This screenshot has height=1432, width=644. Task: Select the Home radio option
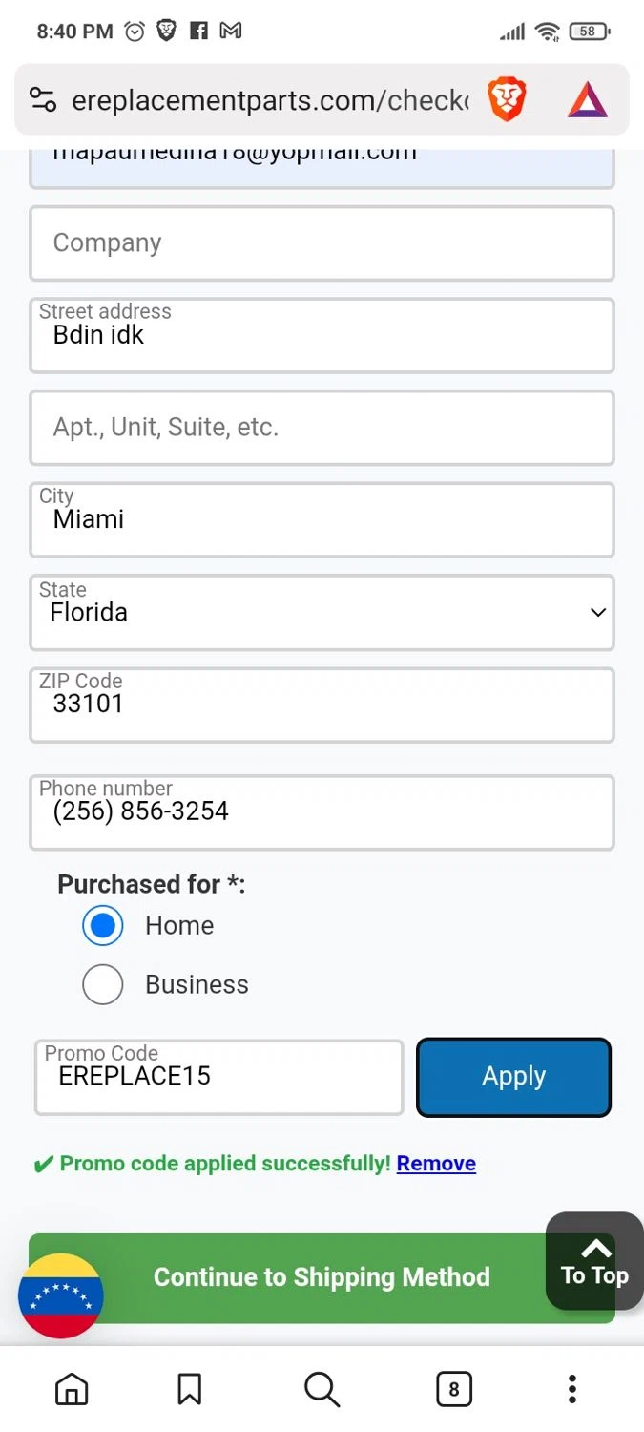[103, 925]
